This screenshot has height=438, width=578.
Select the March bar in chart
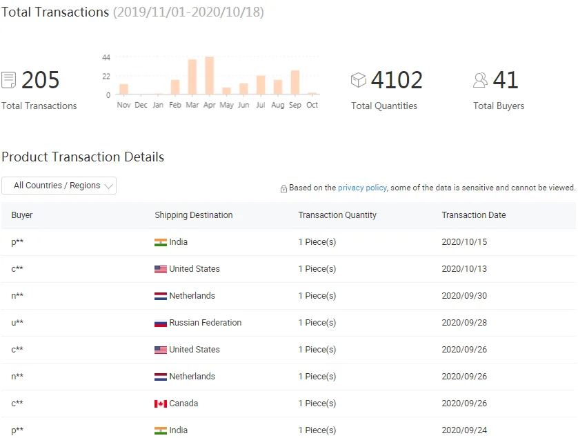coord(192,77)
